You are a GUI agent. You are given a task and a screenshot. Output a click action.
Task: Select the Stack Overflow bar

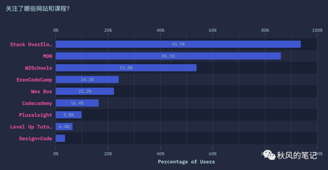[178, 44]
